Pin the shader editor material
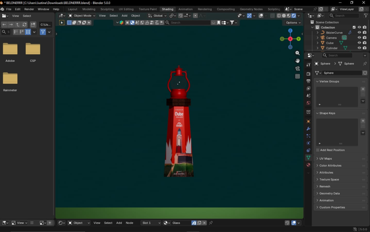The height and width of the screenshot is (232, 370). [211, 223]
